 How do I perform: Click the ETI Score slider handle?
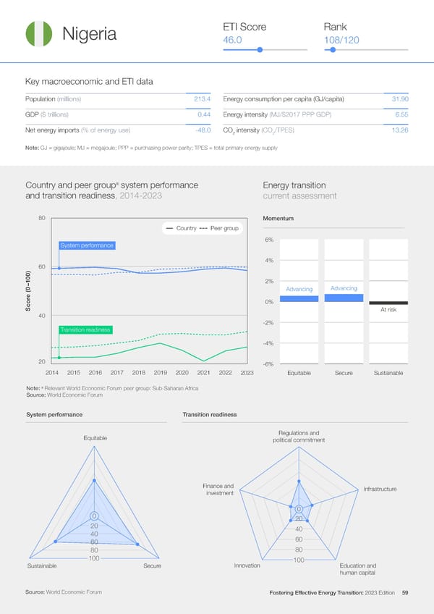pos(260,50)
